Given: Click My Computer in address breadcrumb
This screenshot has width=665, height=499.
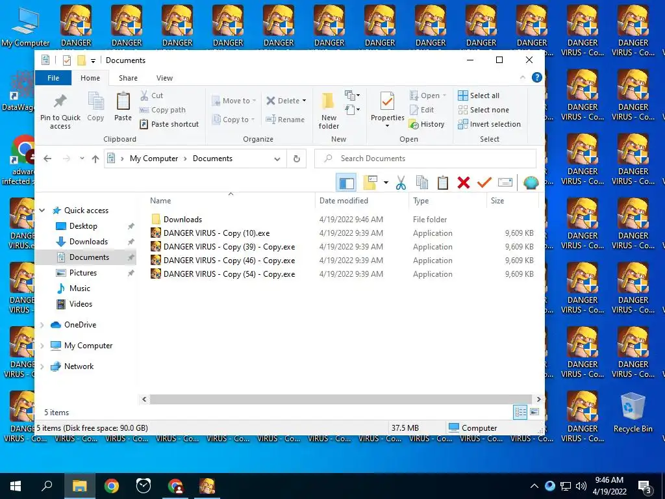Looking at the screenshot, I should [154, 159].
